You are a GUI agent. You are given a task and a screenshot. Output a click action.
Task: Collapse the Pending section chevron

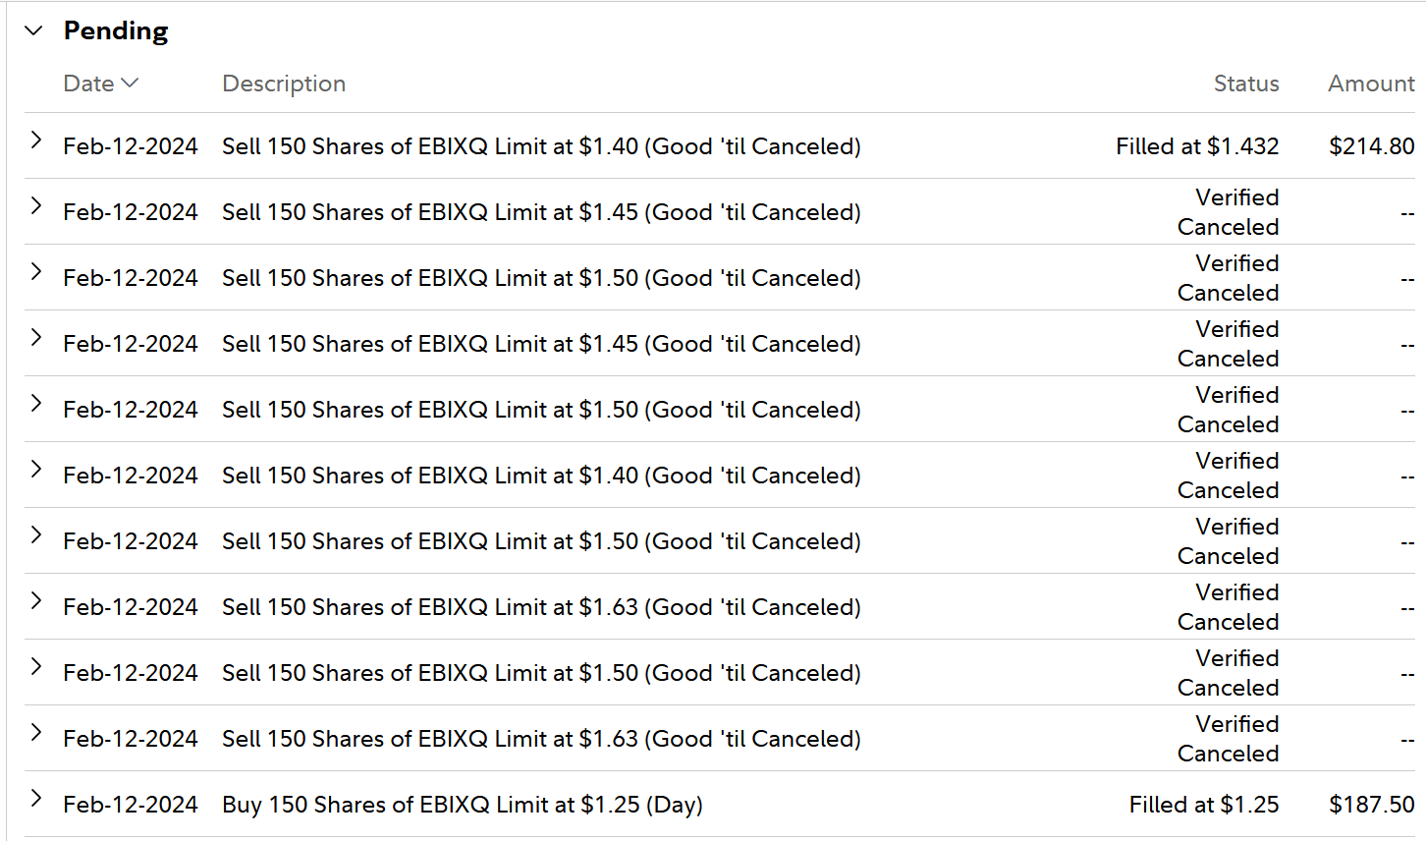click(34, 30)
